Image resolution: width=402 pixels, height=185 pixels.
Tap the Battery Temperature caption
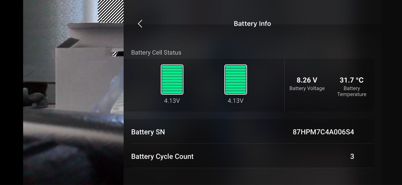click(351, 91)
